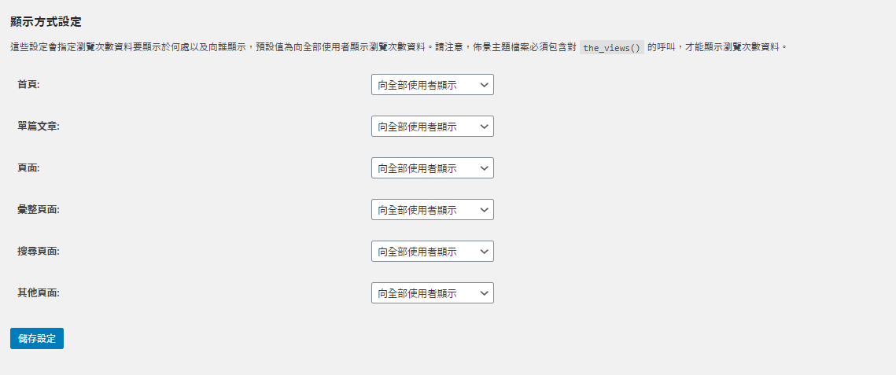Click the 首頁: field label
Viewport: 896px width, 375px height.
(28, 84)
